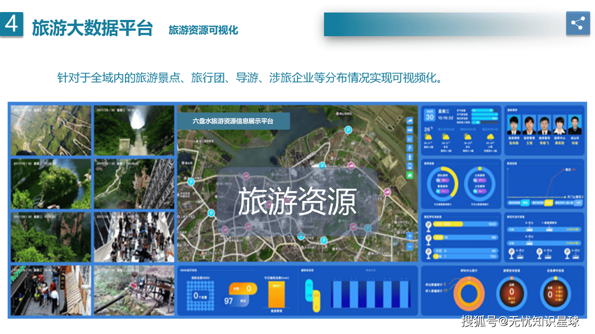Click the share icon in the slide header

click(578, 23)
